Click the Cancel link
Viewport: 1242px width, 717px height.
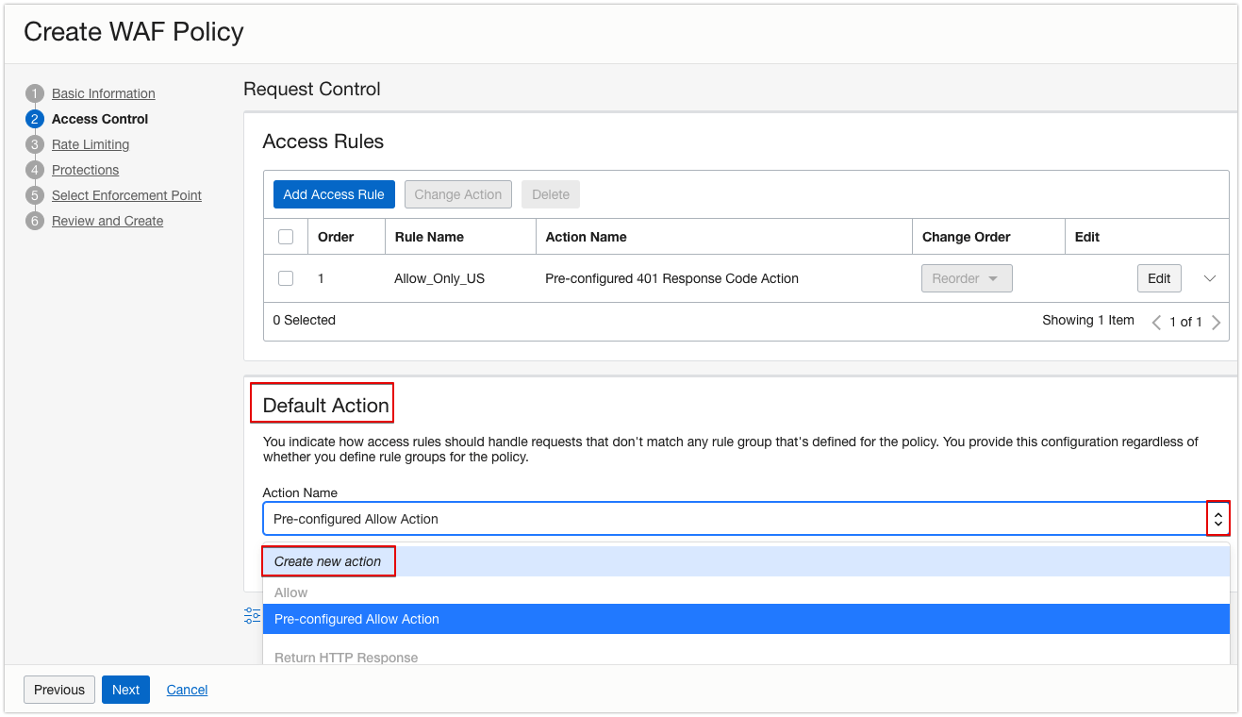[x=187, y=690]
